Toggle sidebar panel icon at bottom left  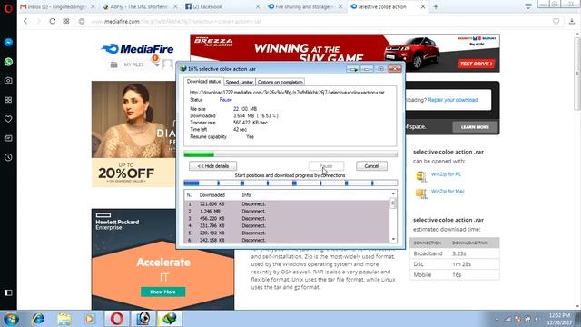[x=8, y=292]
